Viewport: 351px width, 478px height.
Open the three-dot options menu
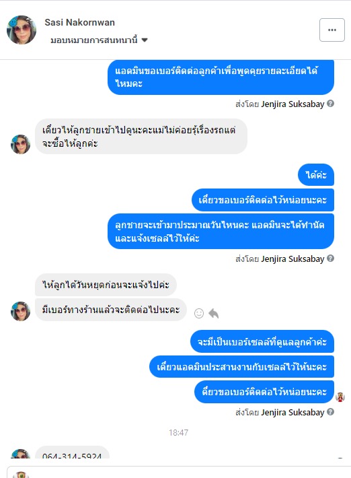331,30
